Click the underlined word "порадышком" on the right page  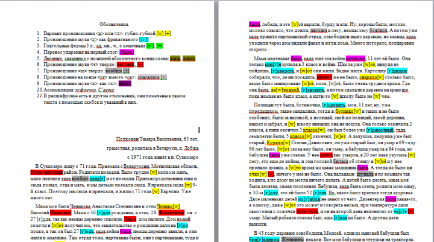pyautogui.click(x=263, y=111)
